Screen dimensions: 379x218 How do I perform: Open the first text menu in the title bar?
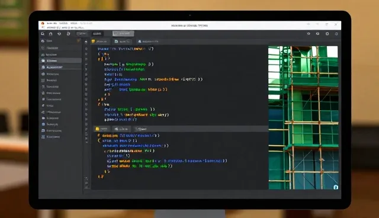(52, 23)
